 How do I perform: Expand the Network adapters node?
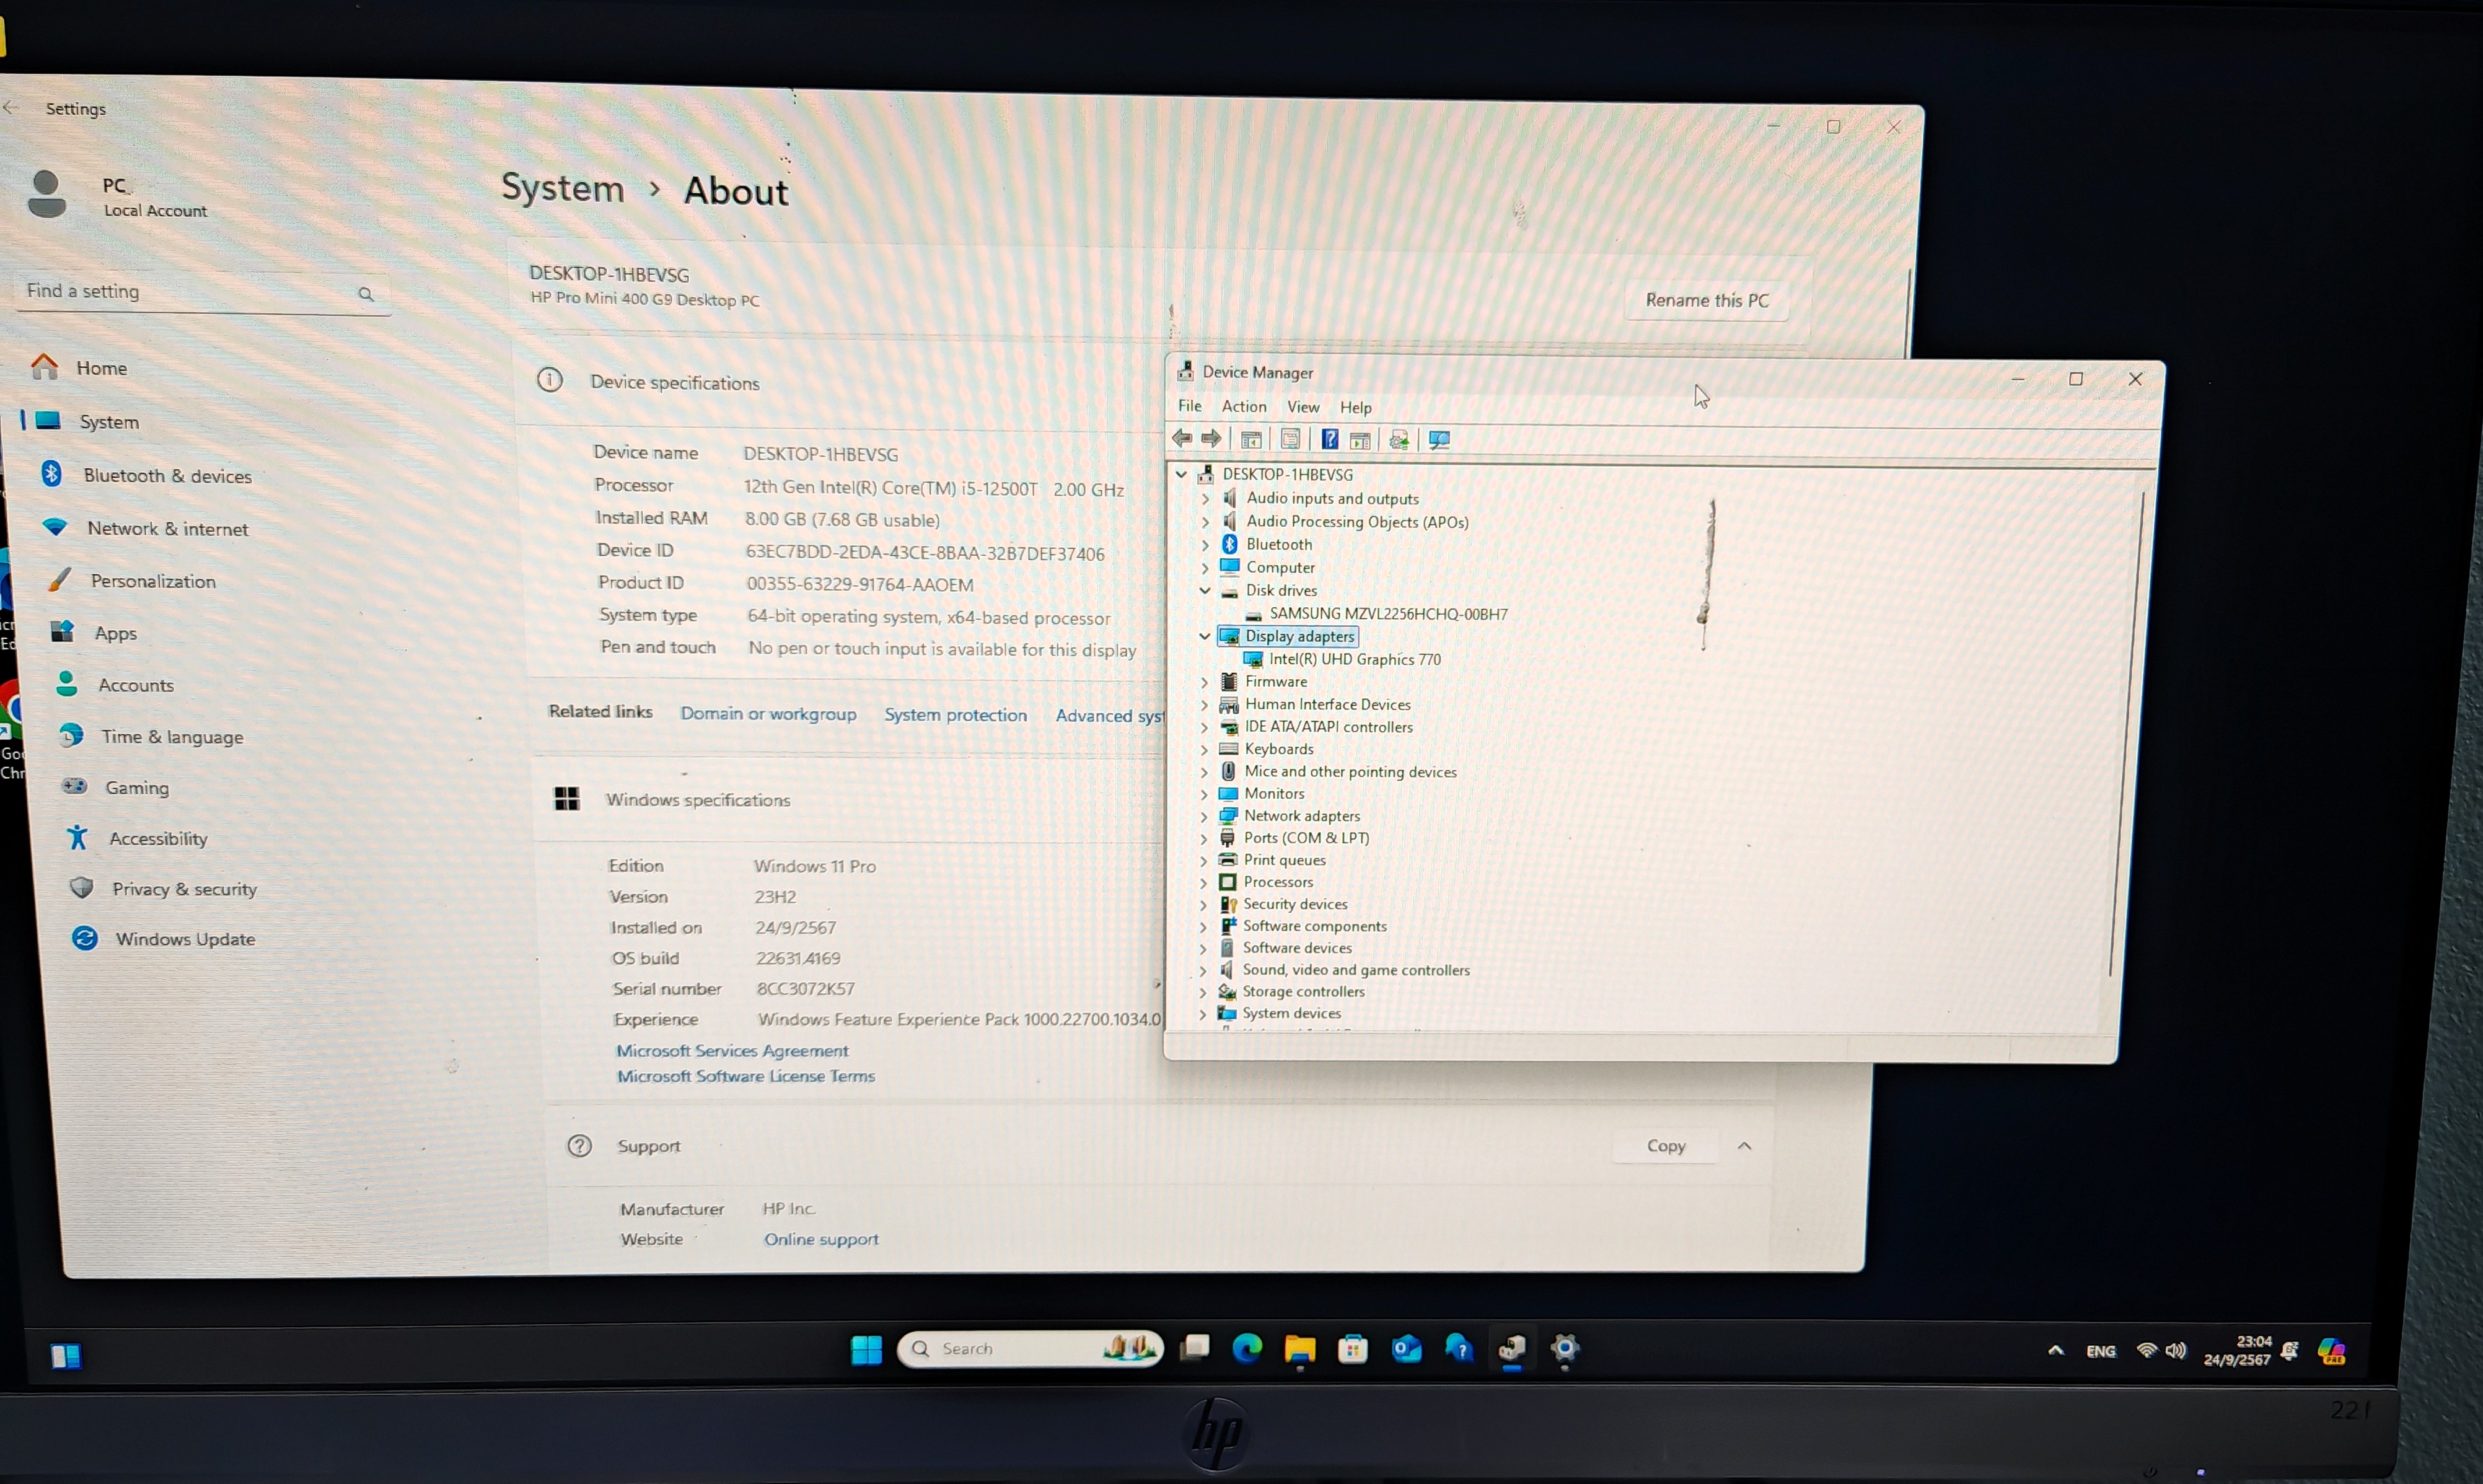(1204, 816)
